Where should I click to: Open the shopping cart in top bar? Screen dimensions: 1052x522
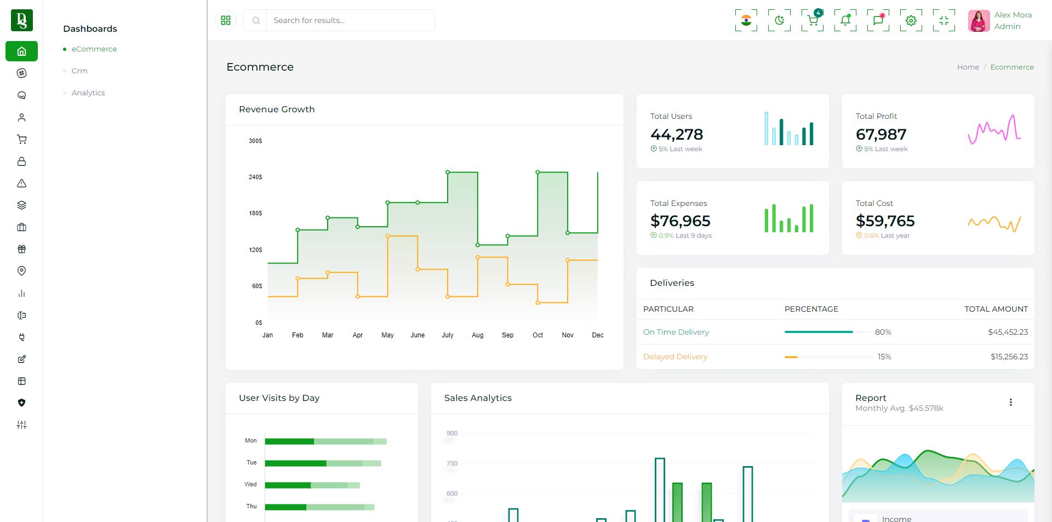812,21
